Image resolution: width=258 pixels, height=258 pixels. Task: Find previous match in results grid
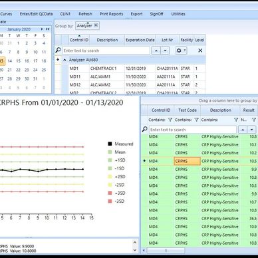pos(243,130)
